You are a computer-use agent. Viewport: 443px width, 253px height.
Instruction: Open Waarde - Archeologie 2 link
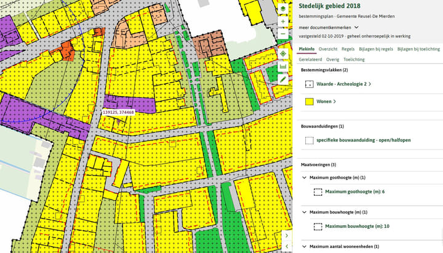[x=343, y=84]
